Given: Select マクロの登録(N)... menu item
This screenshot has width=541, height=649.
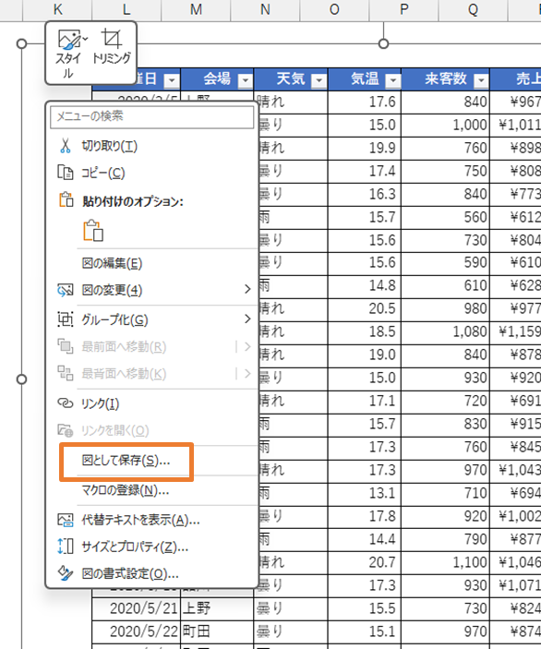Looking at the screenshot, I should [x=125, y=490].
